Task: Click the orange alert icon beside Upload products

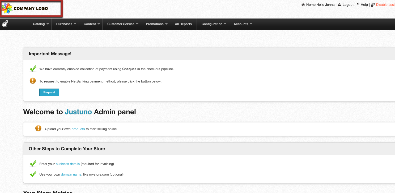Action: [38, 128]
